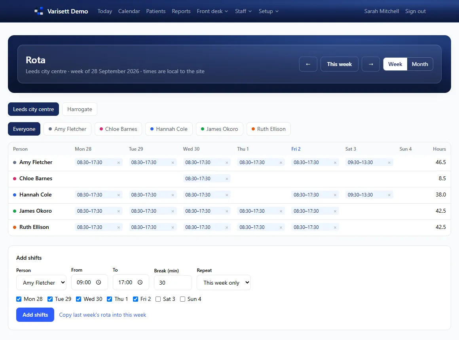Switch rota to Month view

tap(420, 64)
